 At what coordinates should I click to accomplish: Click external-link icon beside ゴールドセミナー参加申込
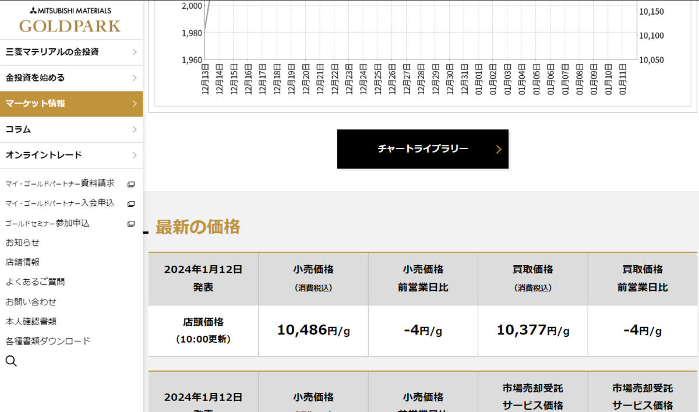(x=131, y=223)
